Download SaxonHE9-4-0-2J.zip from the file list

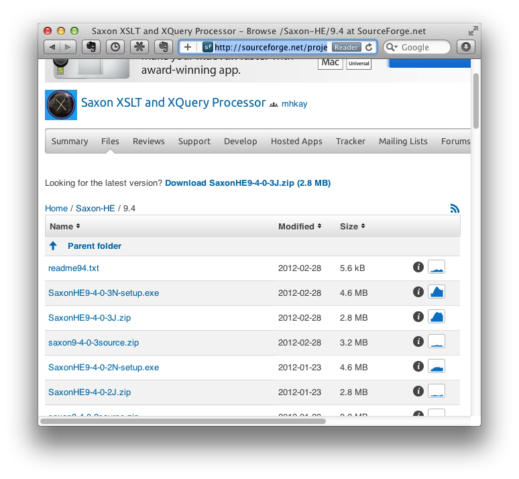click(90, 392)
